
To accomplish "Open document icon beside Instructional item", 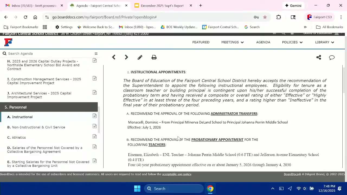I will click(x=95, y=116).
